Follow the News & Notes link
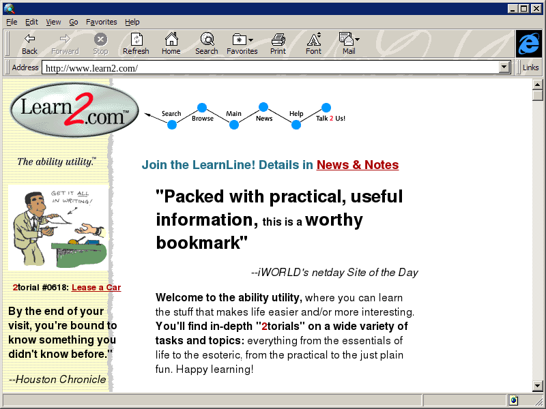 tap(358, 165)
